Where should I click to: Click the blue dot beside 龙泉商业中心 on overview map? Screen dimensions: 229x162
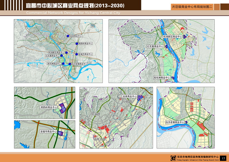[x=68, y=36]
